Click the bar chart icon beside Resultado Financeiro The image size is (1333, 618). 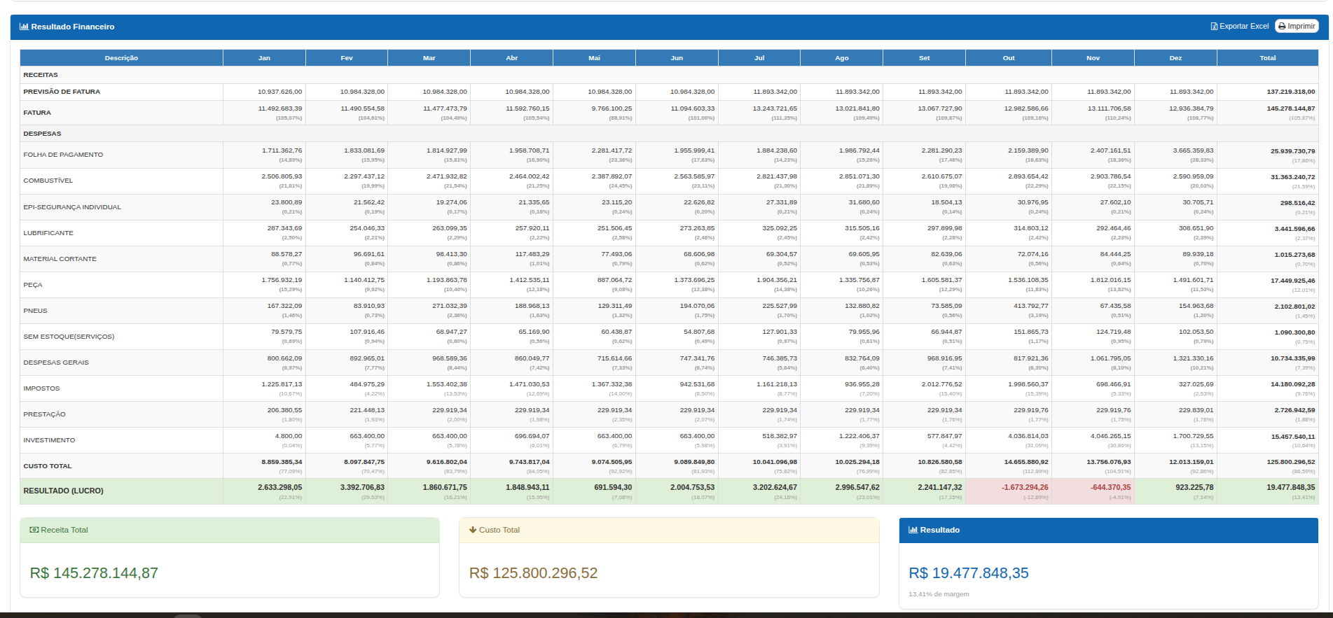24,27
